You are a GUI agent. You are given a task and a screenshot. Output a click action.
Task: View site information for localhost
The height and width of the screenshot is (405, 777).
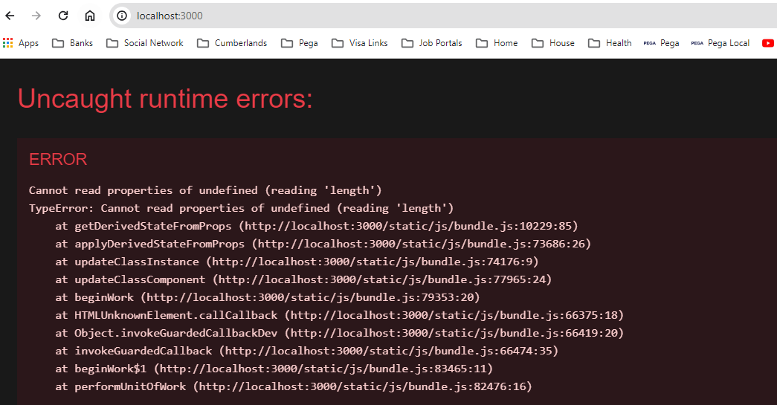[123, 16]
